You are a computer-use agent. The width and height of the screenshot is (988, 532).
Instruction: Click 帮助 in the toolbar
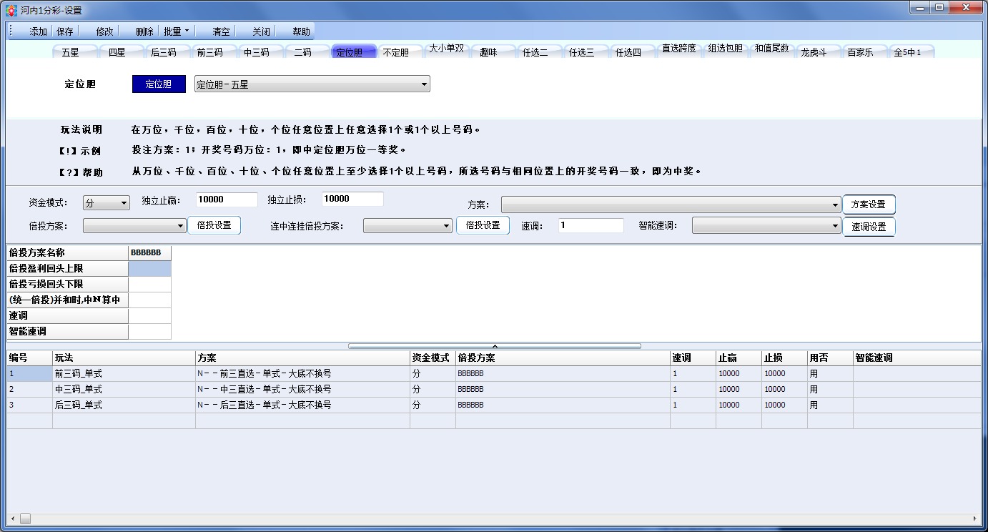[301, 31]
